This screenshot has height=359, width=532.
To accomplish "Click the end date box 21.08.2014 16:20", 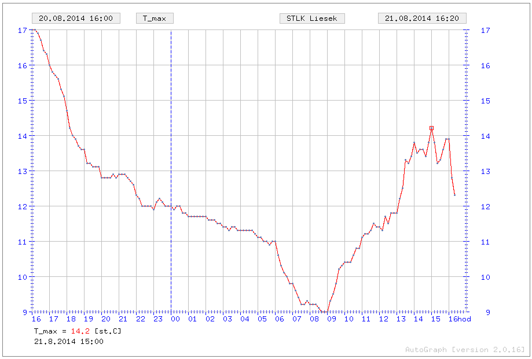I will click(x=422, y=18).
